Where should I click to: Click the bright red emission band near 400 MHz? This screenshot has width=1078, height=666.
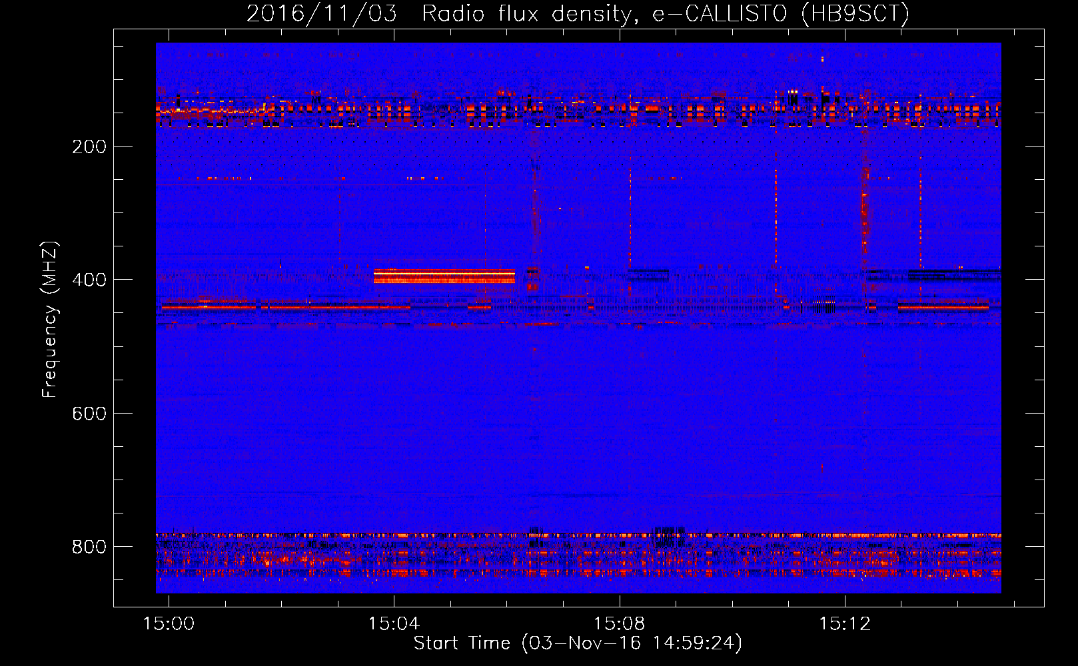[x=444, y=276]
